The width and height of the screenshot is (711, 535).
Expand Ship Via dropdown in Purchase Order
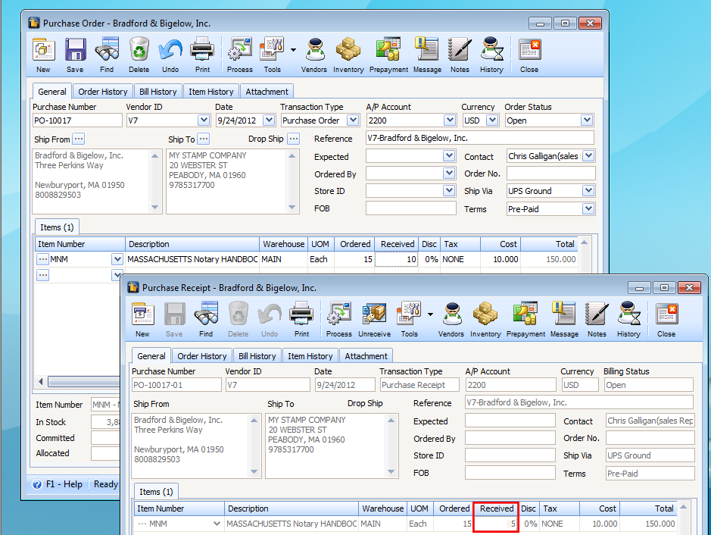tap(588, 191)
